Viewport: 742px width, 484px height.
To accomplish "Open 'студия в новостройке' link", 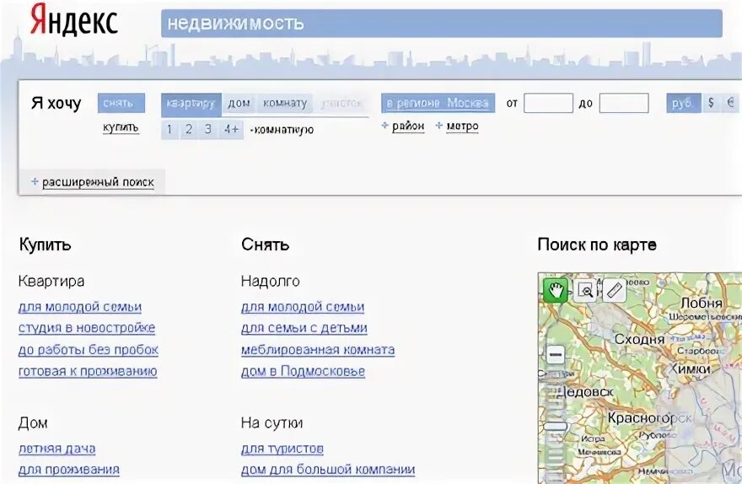I will [87, 328].
